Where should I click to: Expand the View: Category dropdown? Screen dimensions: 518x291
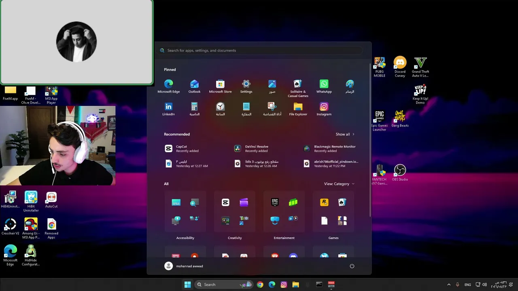[339, 184]
